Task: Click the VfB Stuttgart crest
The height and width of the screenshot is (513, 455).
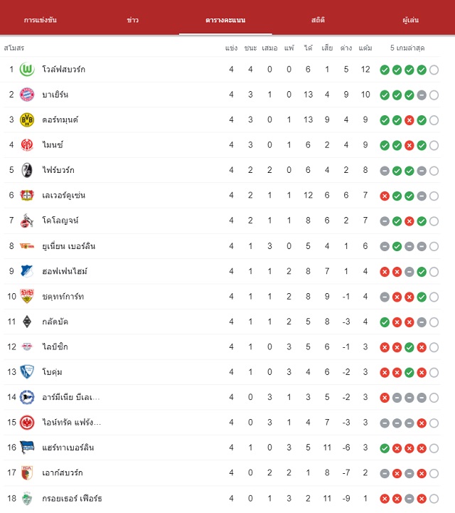Action: pyautogui.click(x=27, y=296)
